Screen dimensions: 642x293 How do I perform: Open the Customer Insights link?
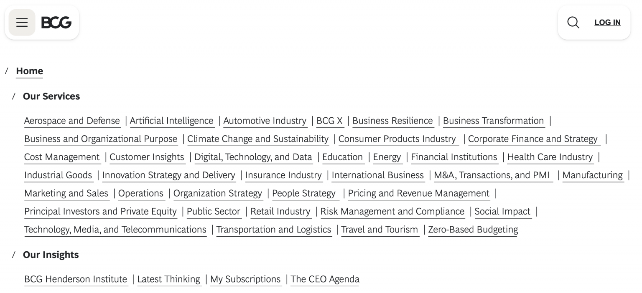coord(147,157)
